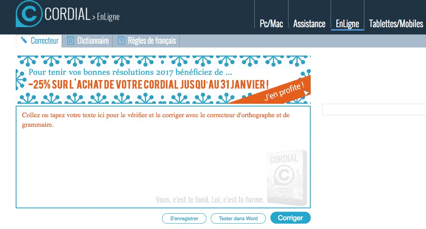The image size is (426, 229).
Task: Click the Dictionnaire tab book icon
Action: (x=70, y=41)
